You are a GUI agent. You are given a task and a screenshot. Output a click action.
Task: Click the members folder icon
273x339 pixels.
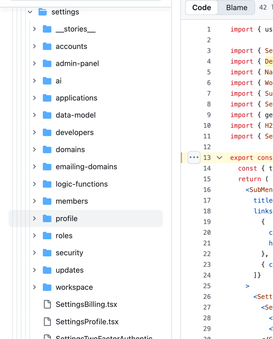(47, 201)
